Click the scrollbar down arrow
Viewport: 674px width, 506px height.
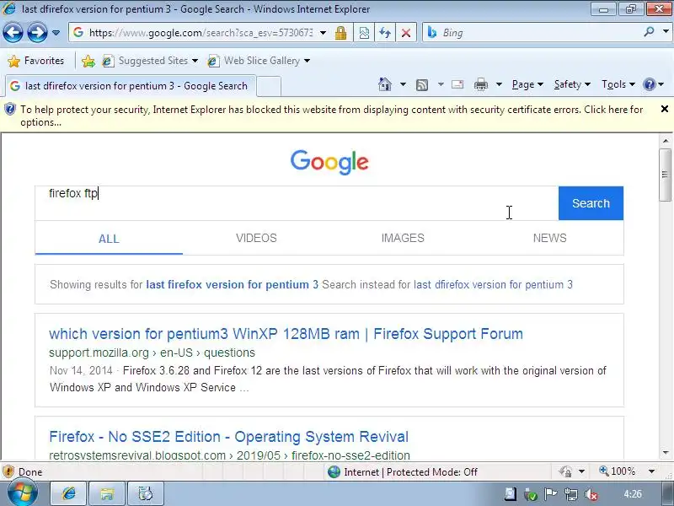(666, 452)
